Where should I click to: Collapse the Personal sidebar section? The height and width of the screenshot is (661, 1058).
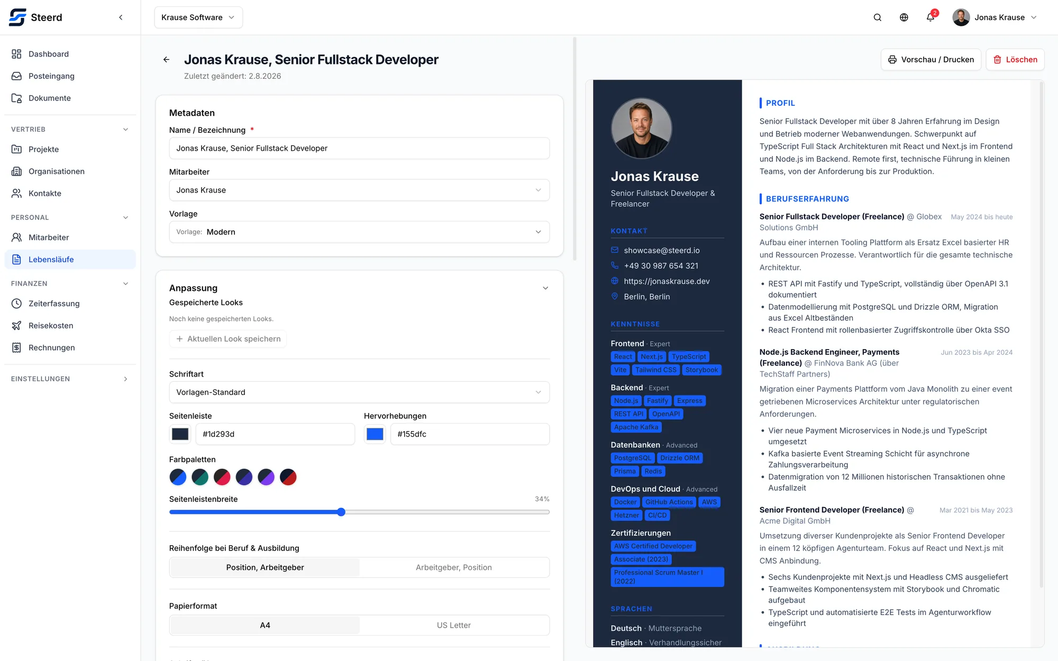125,217
